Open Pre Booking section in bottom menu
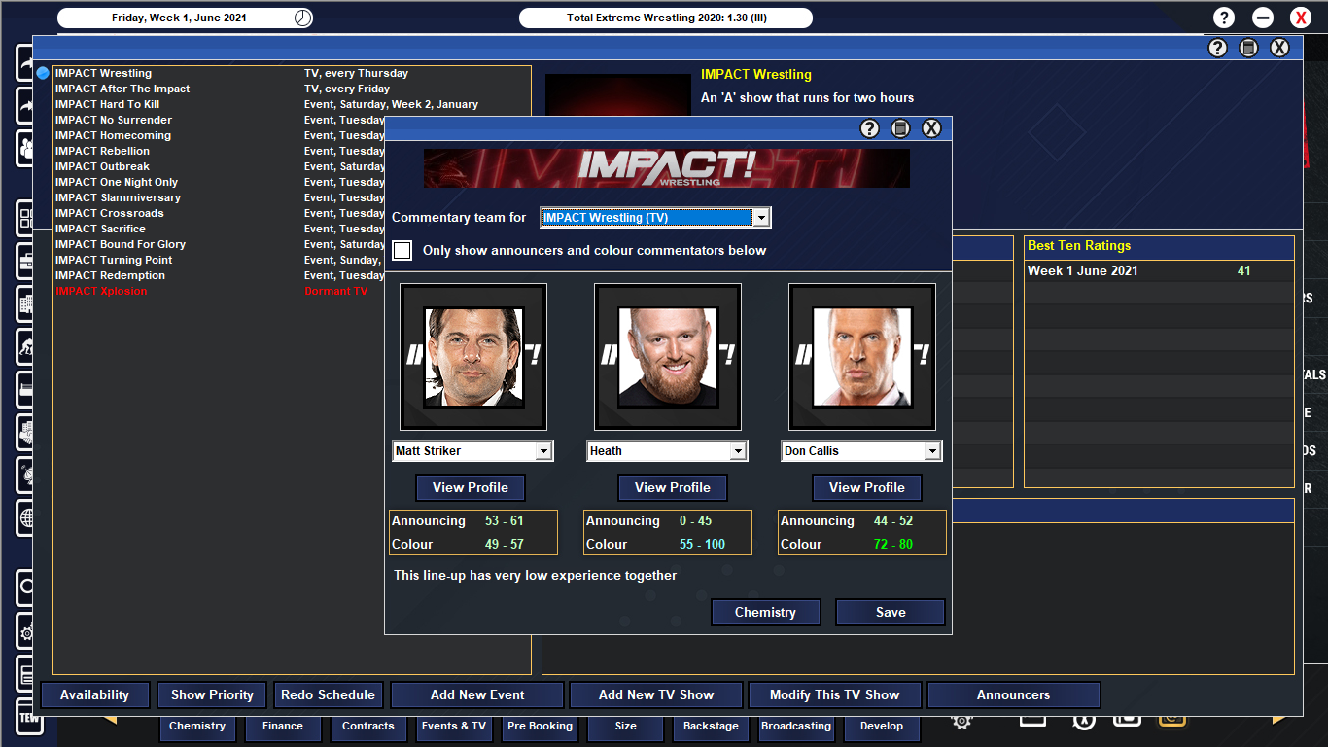 [541, 727]
